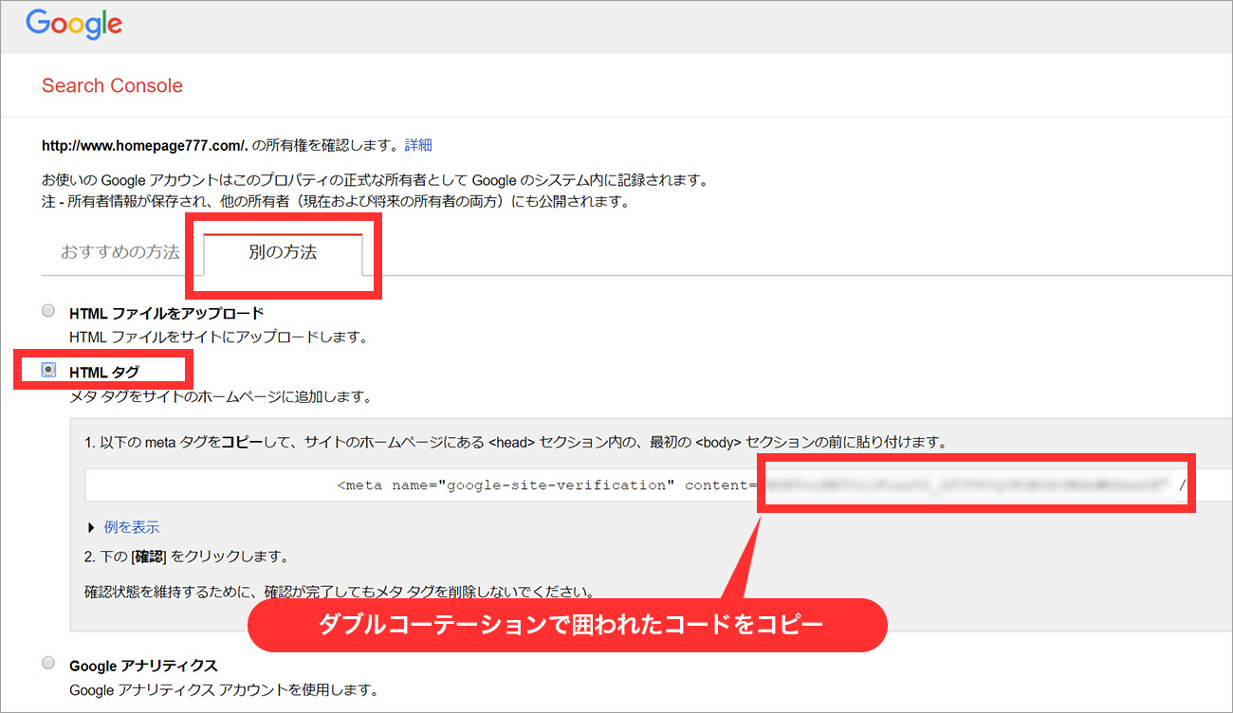Click step 1 以下の meta タグをコピー instruction
This screenshot has height=713, width=1233.
click(516, 442)
